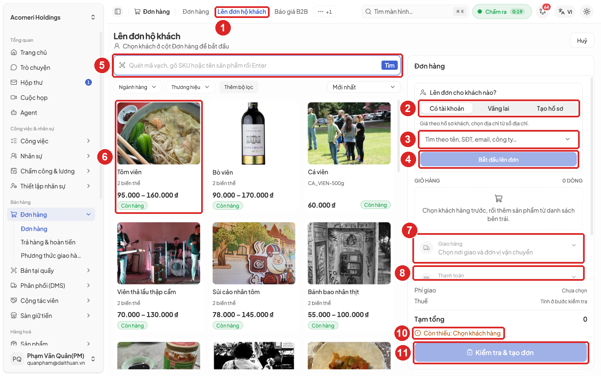The width and height of the screenshot is (601, 376).
Task: Open the Acorneri Holdings workspace switcher
Action: point(53,17)
